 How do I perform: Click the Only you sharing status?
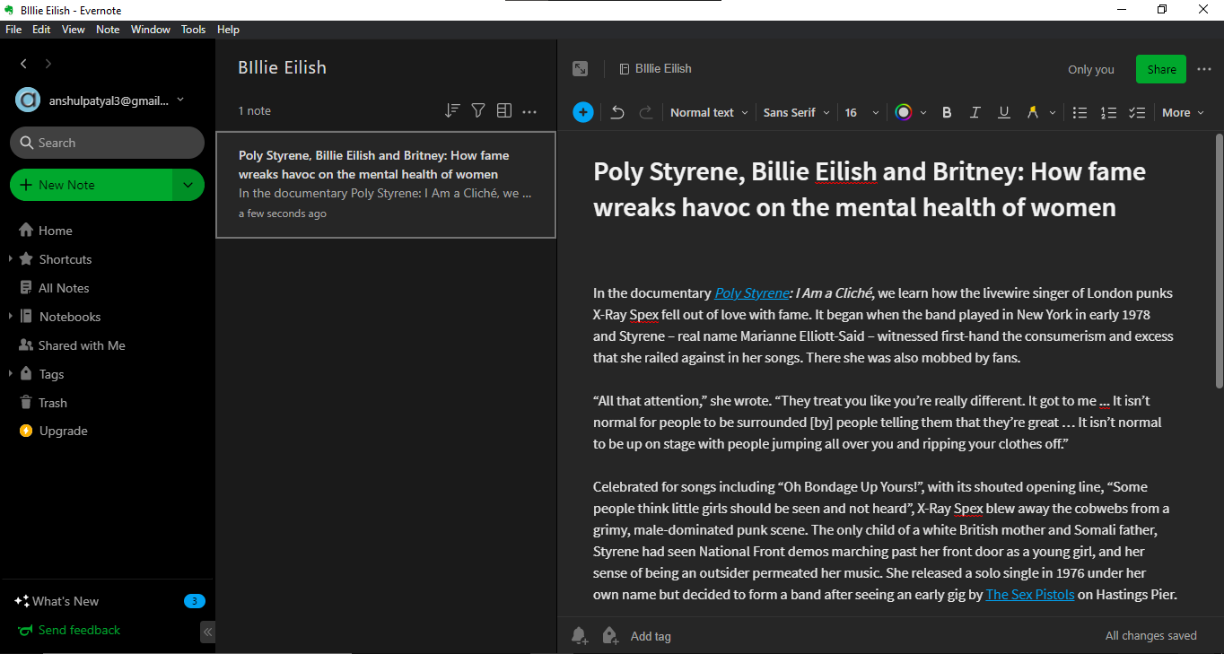(1091, 69)
